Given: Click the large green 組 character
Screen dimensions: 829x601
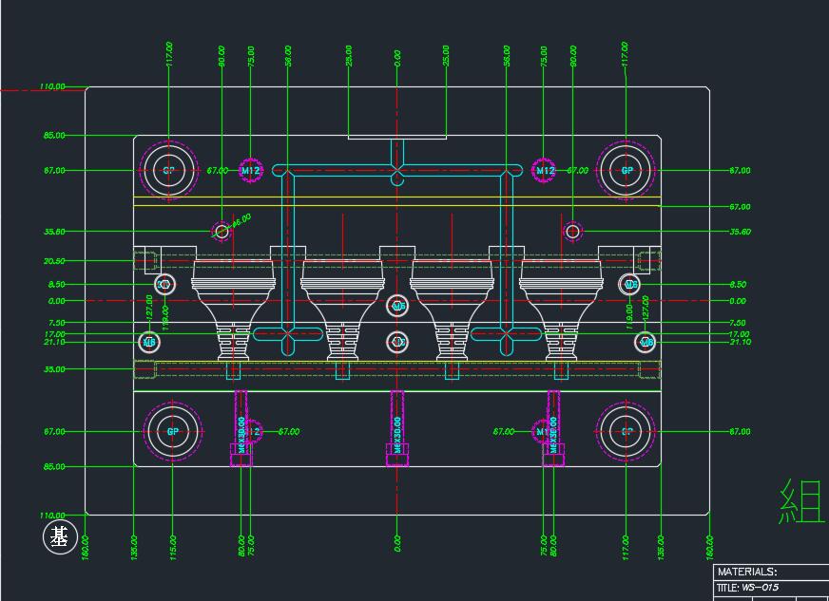Looking at the screenshot, I should tap(802, 501).
